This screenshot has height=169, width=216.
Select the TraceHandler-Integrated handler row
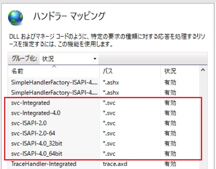click(104, 164)
